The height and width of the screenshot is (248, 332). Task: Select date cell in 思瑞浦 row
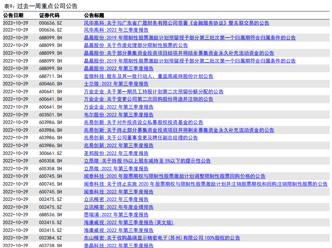click(x=15, y=215)
